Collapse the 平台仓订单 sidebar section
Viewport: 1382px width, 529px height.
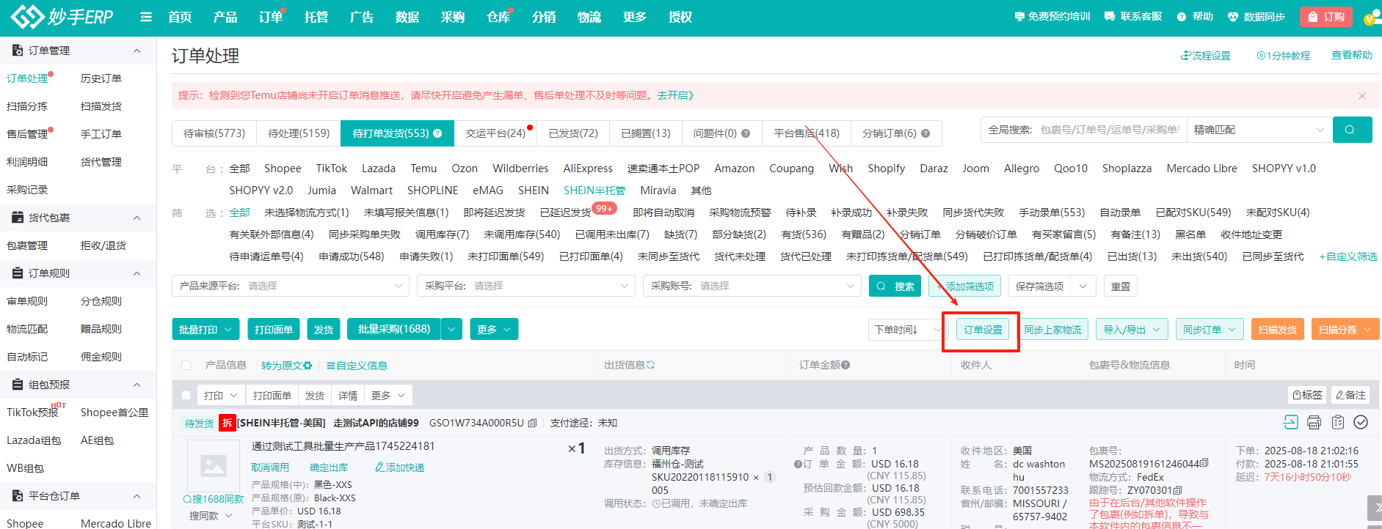(137, 496)
